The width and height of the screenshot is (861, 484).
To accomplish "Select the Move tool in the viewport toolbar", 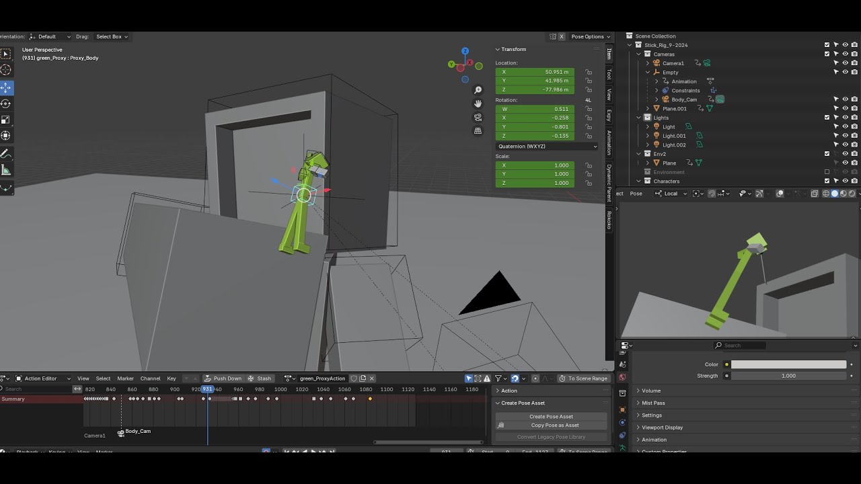I will (x=5, y=87).
